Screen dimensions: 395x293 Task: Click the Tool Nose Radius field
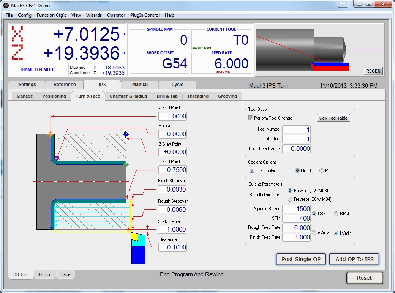tap(297, 148)
